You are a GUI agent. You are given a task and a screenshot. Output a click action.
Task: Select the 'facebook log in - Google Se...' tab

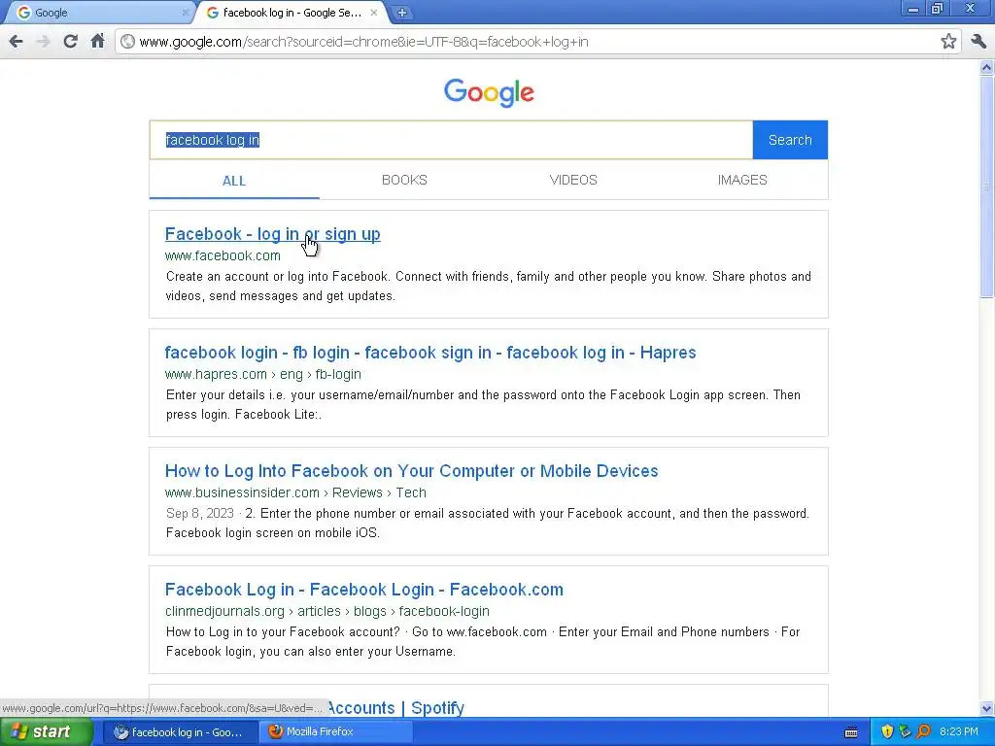pos(292,12)
